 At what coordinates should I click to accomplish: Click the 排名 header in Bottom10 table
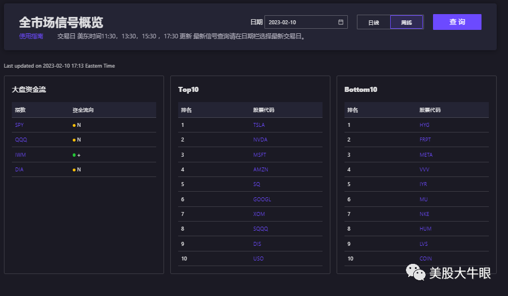click(352, 110)
